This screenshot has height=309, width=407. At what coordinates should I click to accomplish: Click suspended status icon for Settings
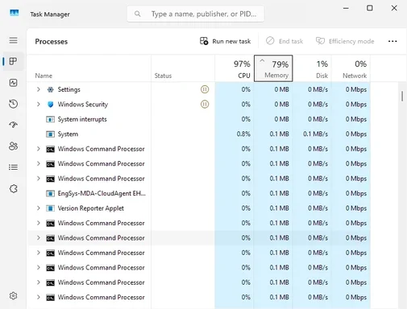click(205, 89)
